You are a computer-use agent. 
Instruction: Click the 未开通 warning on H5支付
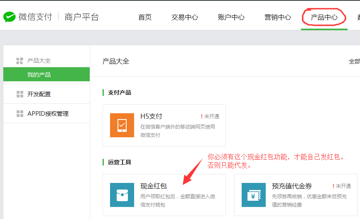point(210,117)
